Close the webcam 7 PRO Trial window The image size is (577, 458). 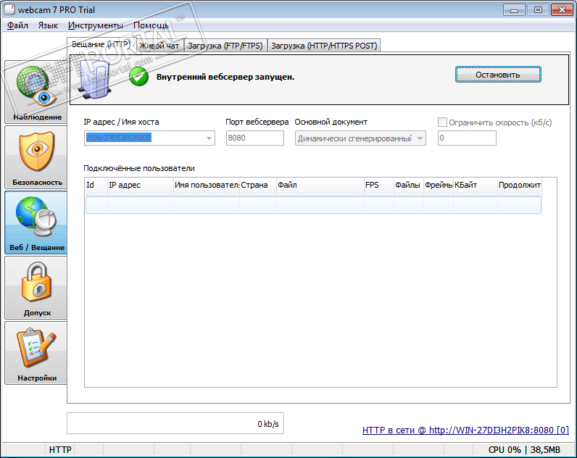point(562,10)
